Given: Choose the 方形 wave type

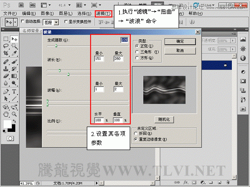Looking at the screenshot, I should pyautogui.click(x=137, y=58).
